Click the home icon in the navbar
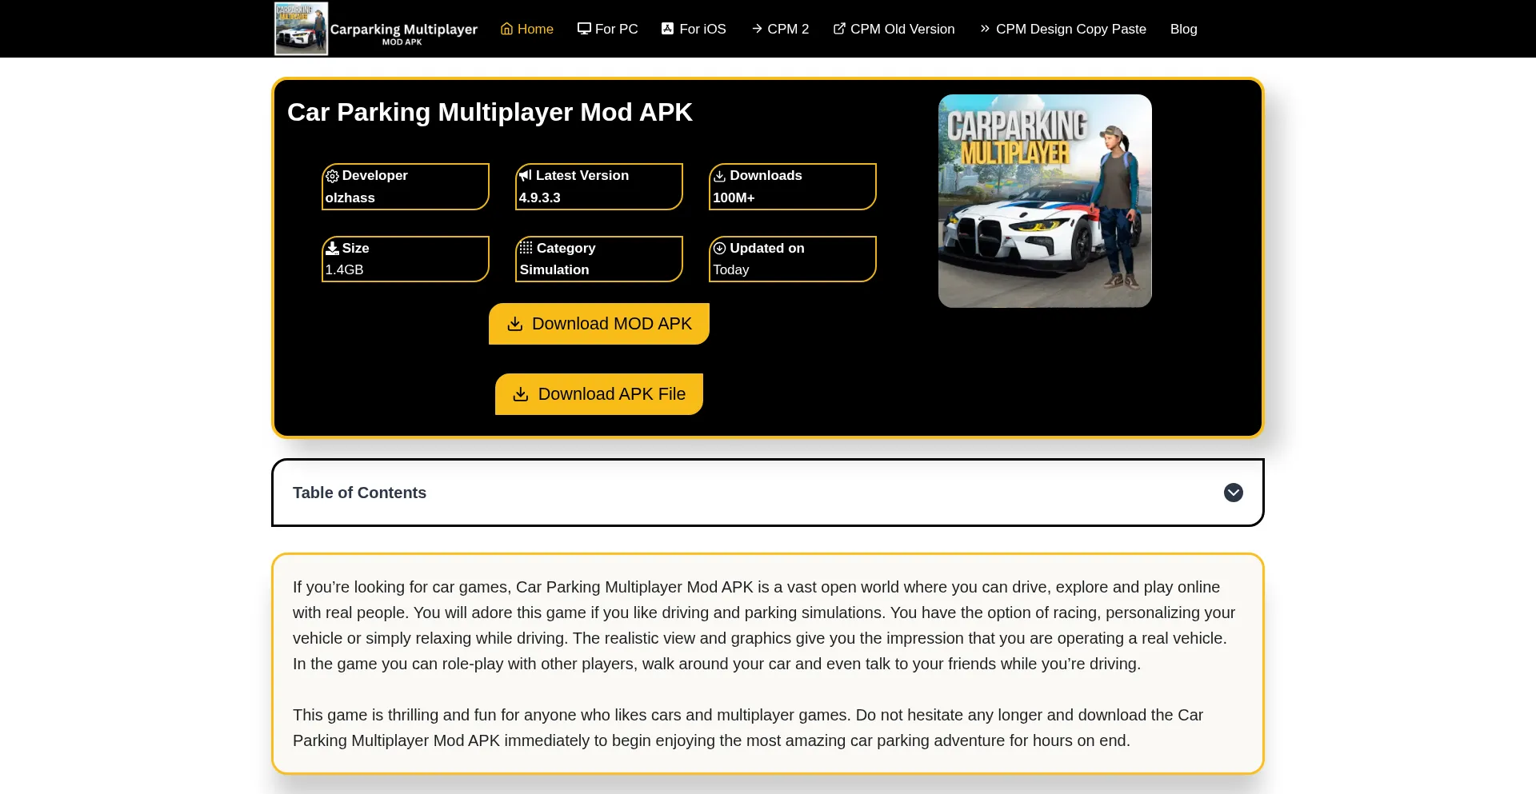The image size is (1536, 794). (x=506, y=29)
